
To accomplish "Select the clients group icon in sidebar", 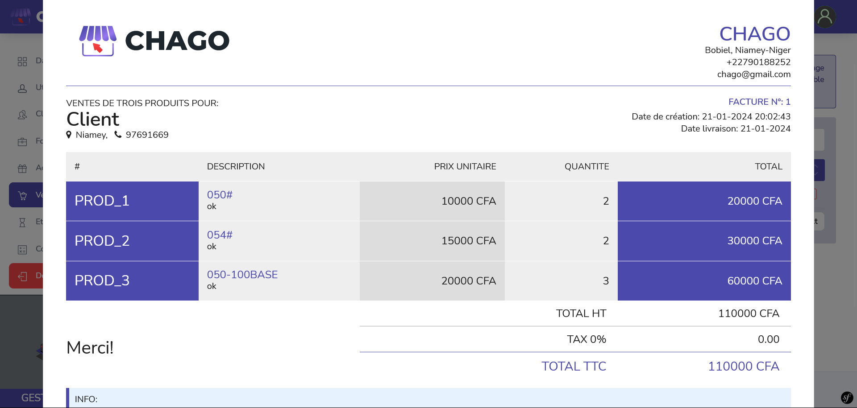I will (22, 115).
